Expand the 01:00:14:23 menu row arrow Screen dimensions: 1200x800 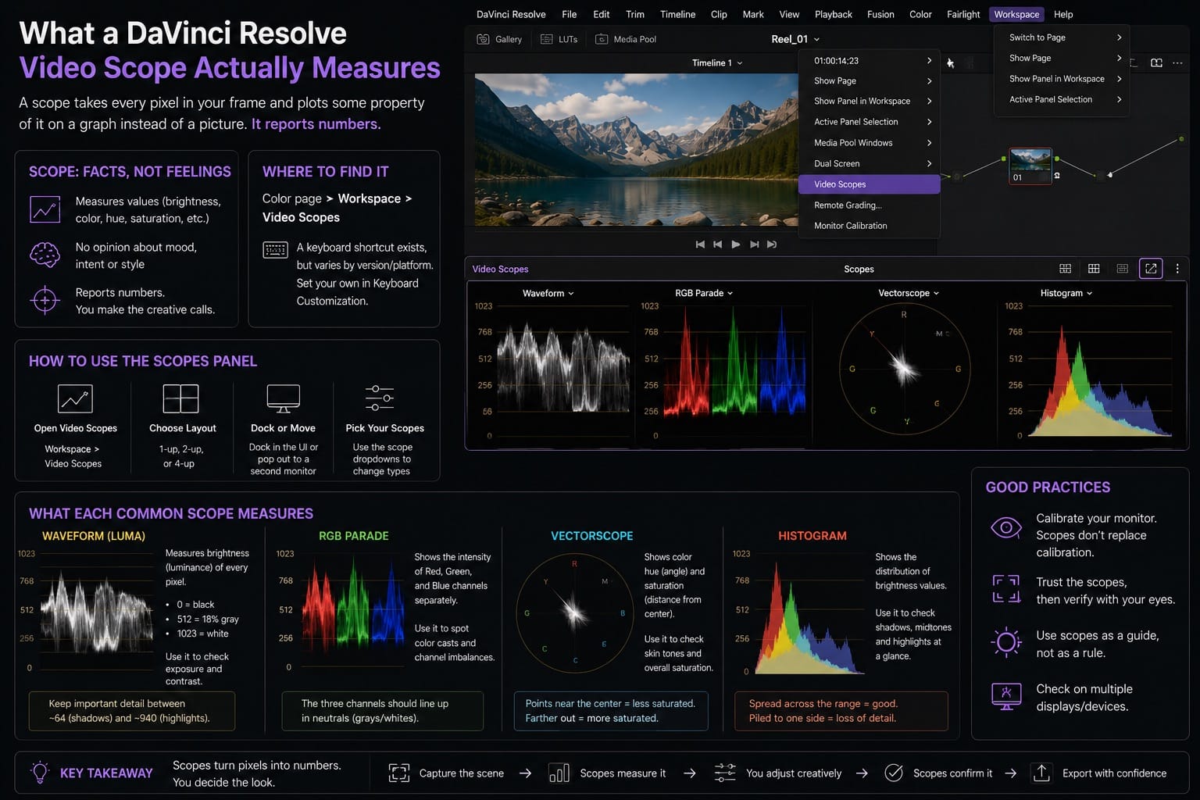929,60
